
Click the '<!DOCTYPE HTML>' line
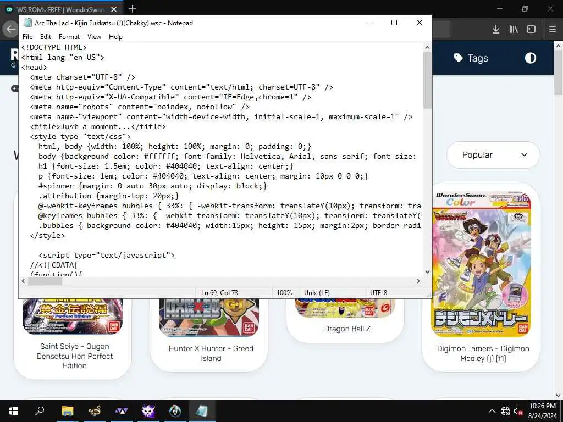click(x=54, y=47)
